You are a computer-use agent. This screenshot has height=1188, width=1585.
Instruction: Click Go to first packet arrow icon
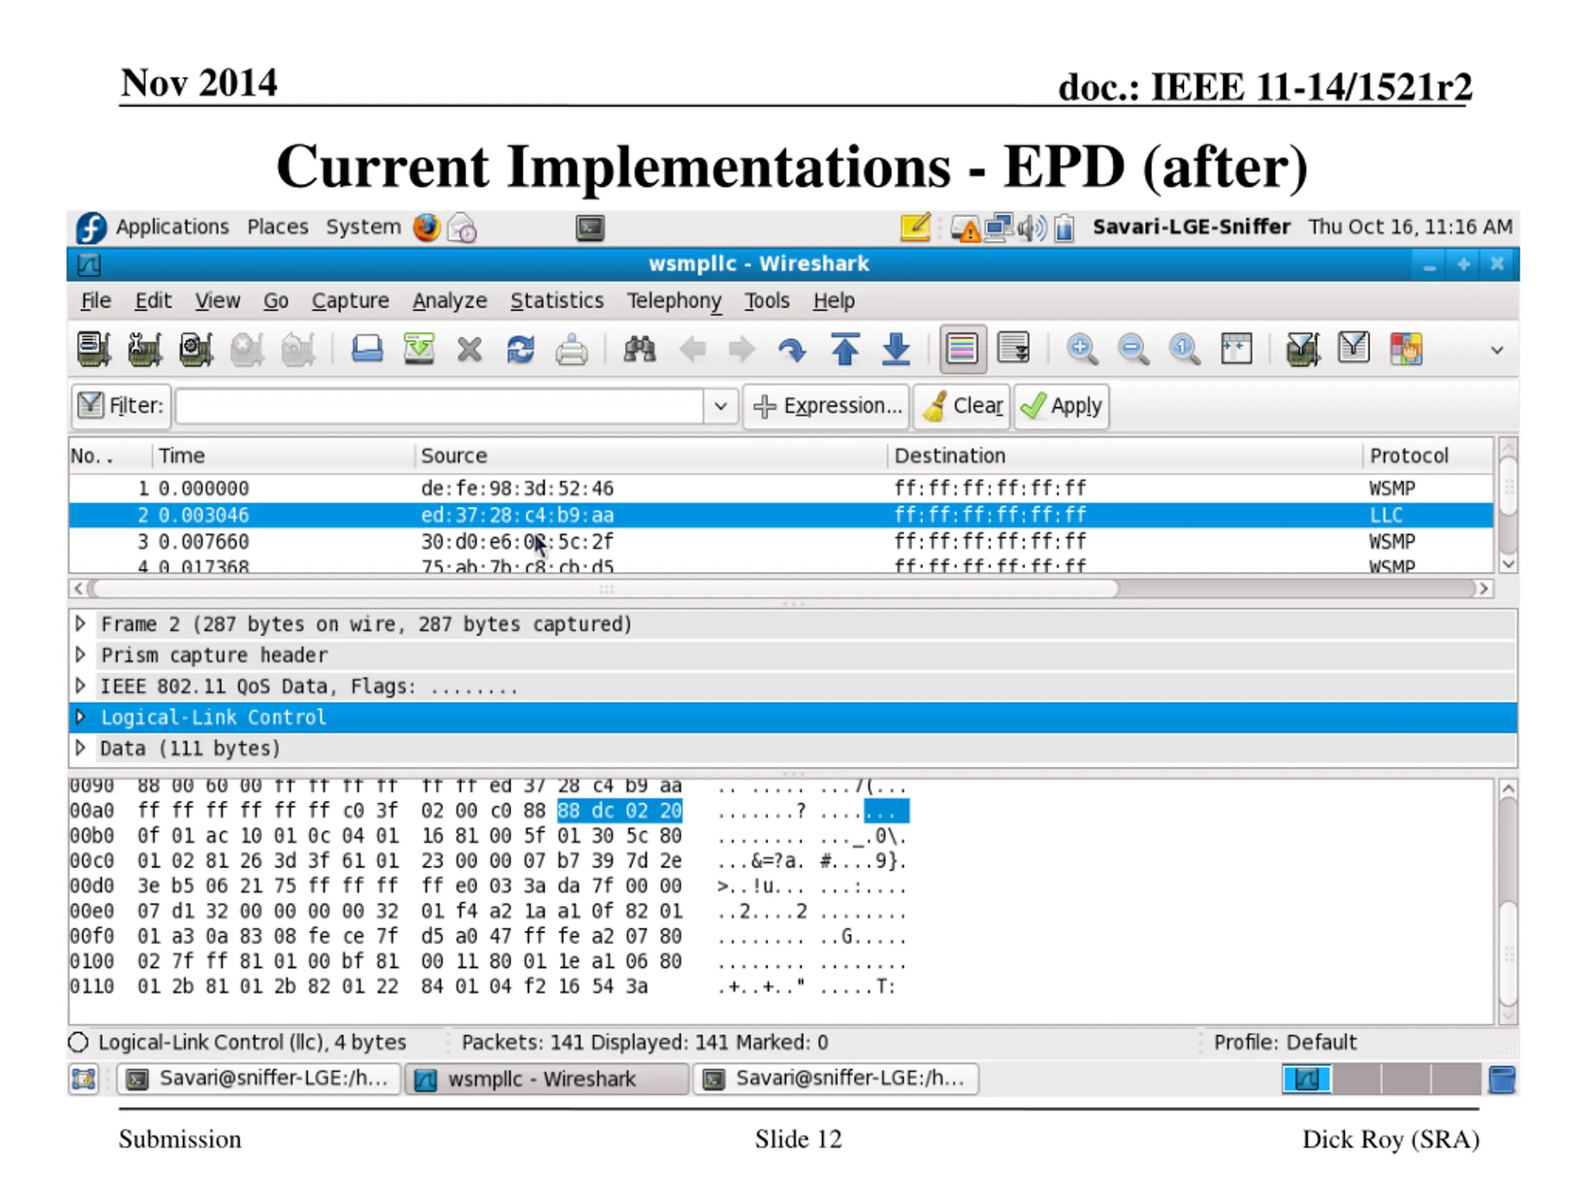coord(846,350)
